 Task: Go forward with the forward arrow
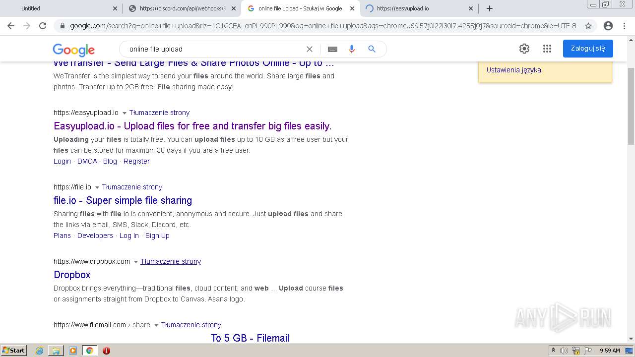pyautogui.click(x=27, y=26)
